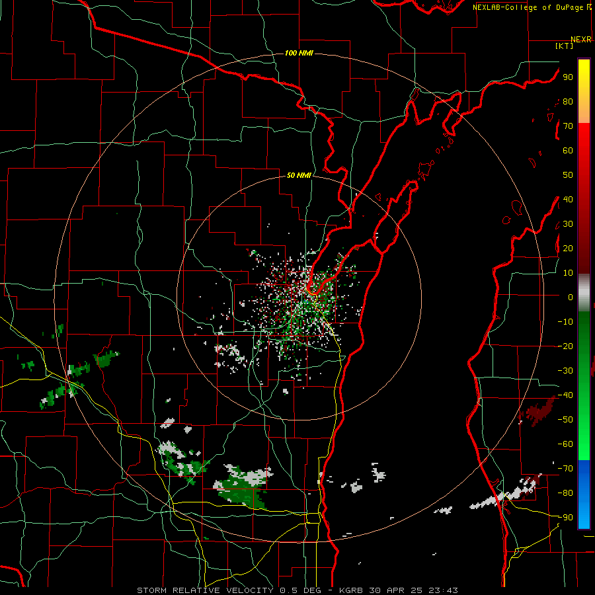Click the STORM RELATIVE VELOCITY 0.5 DEG product title
This screenshot has width=595, height=595.
click(x=229, y=590)
